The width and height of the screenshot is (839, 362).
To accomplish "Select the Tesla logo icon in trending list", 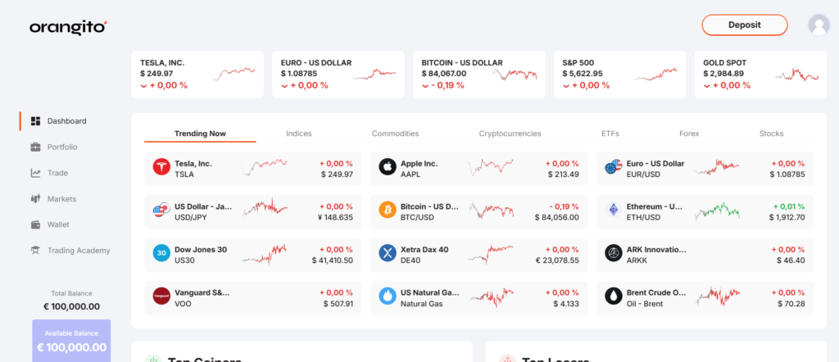I will pos(161,167).
